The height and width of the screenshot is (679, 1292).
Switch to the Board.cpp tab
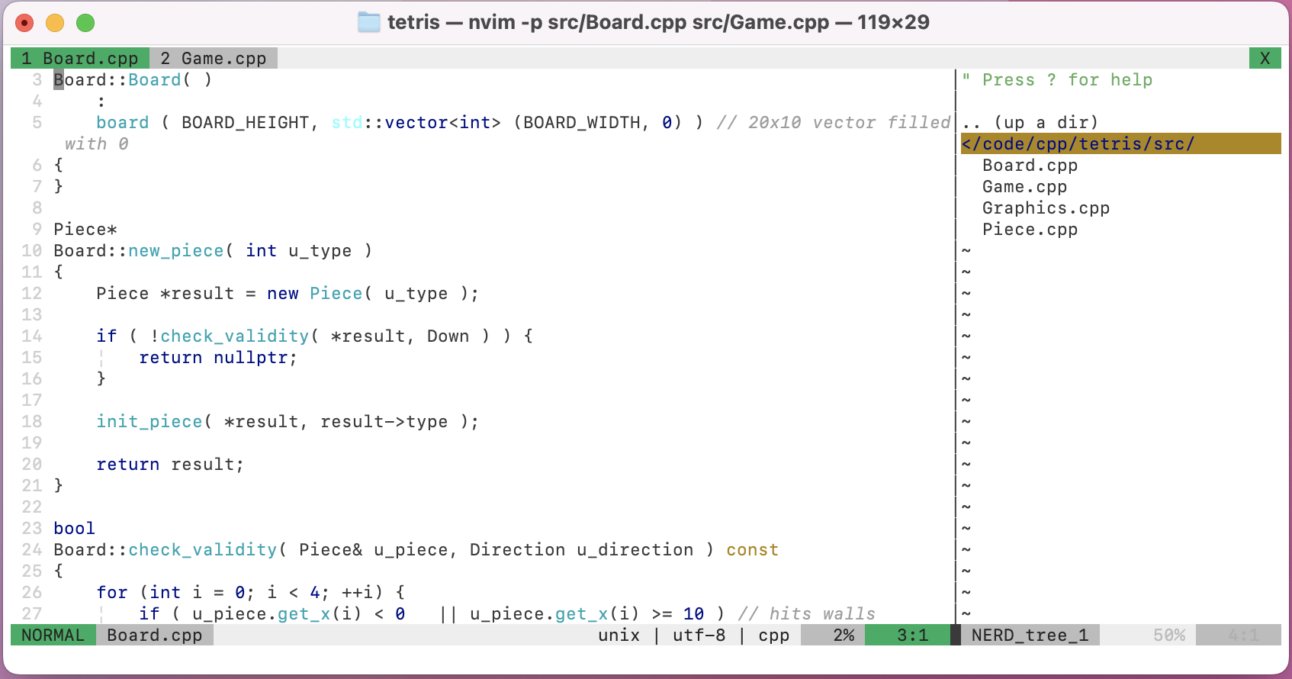tap(80, 59)
